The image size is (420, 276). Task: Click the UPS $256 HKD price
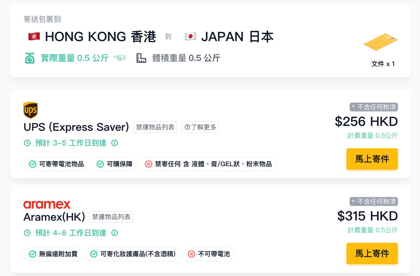366,122
